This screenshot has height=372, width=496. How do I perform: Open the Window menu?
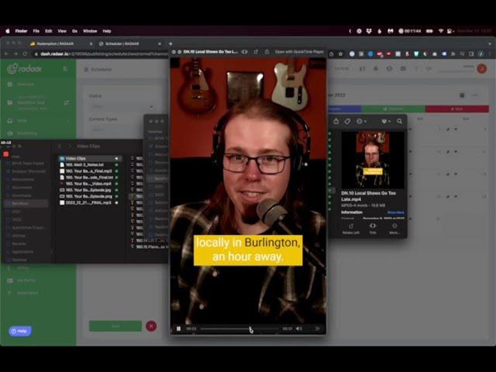tap(90, 31)
